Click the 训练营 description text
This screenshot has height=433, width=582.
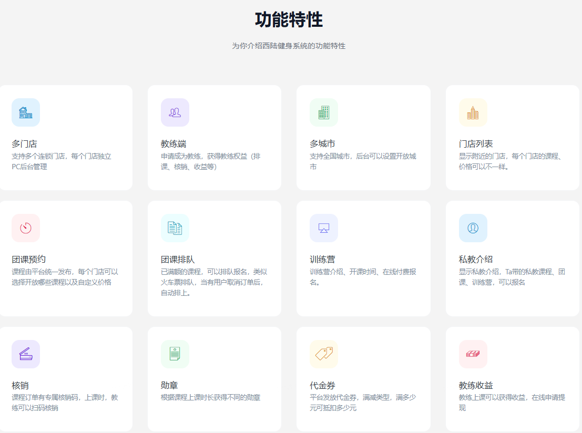coord(363,277)
